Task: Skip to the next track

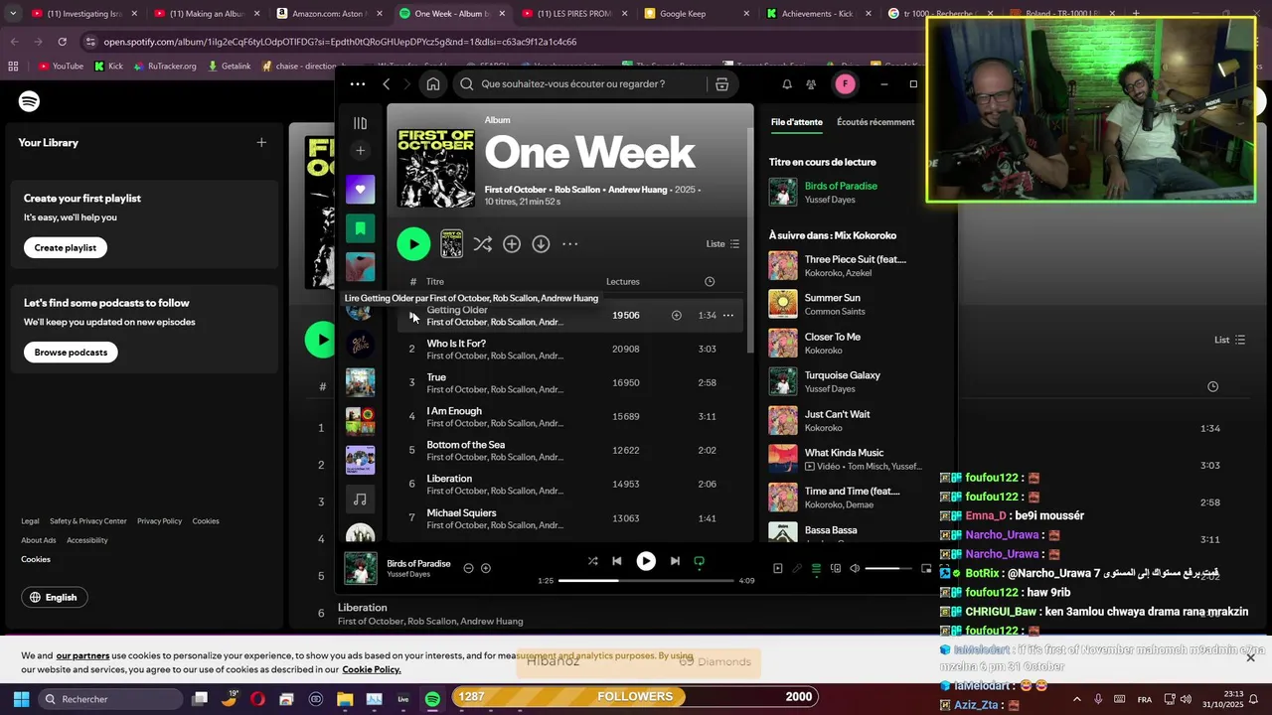Action: click(675, 561)
